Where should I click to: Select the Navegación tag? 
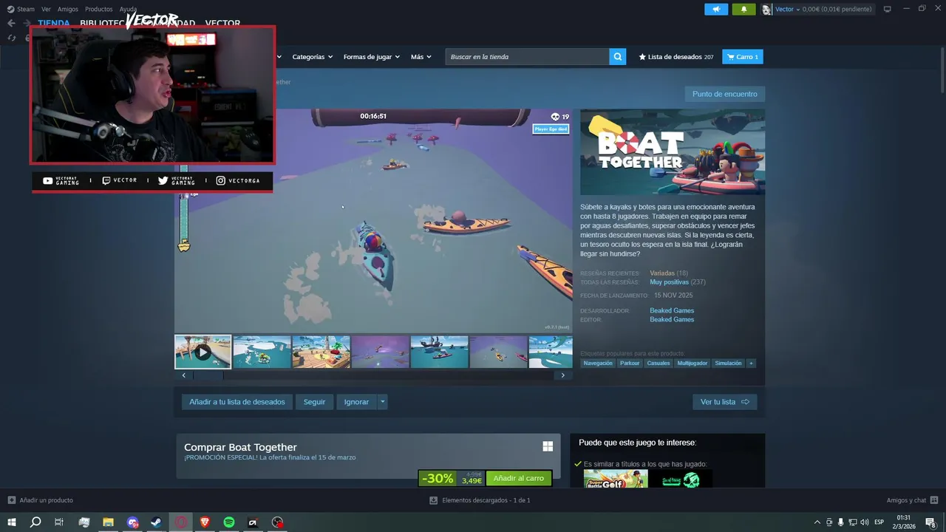point(598,363)
